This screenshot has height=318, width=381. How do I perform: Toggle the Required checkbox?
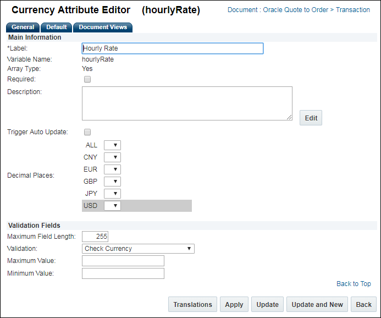(87, 79)
